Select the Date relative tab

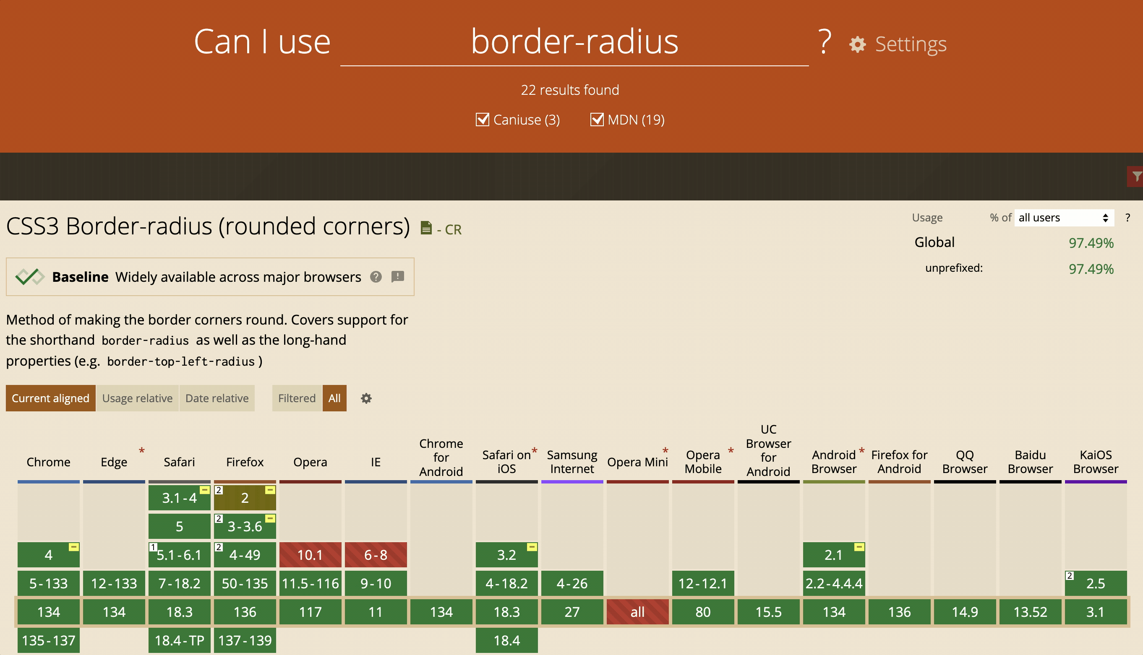217,398
